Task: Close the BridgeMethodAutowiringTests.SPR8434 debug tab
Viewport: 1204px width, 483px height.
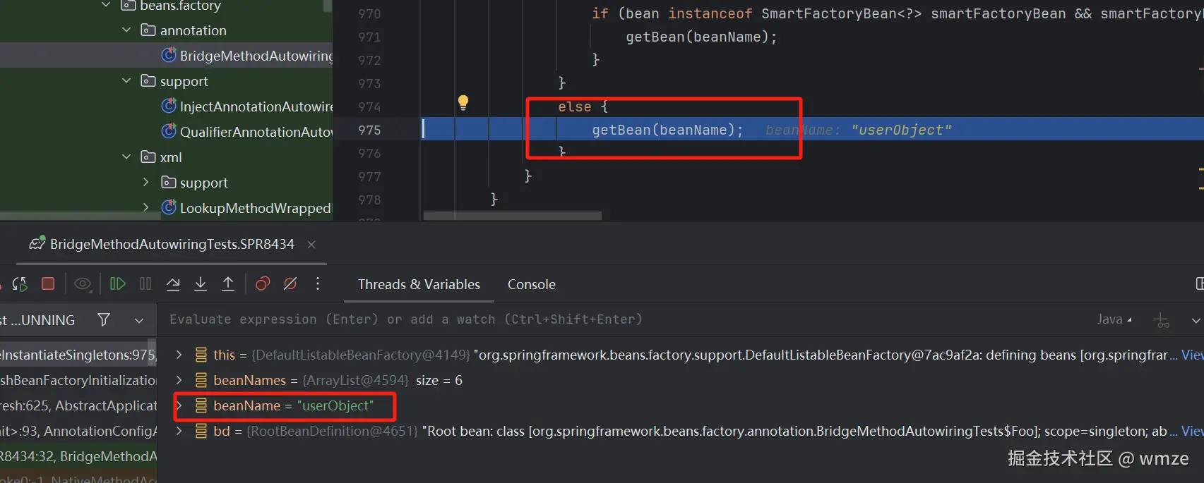Action: pyautogui.click(x=311, y=244)
